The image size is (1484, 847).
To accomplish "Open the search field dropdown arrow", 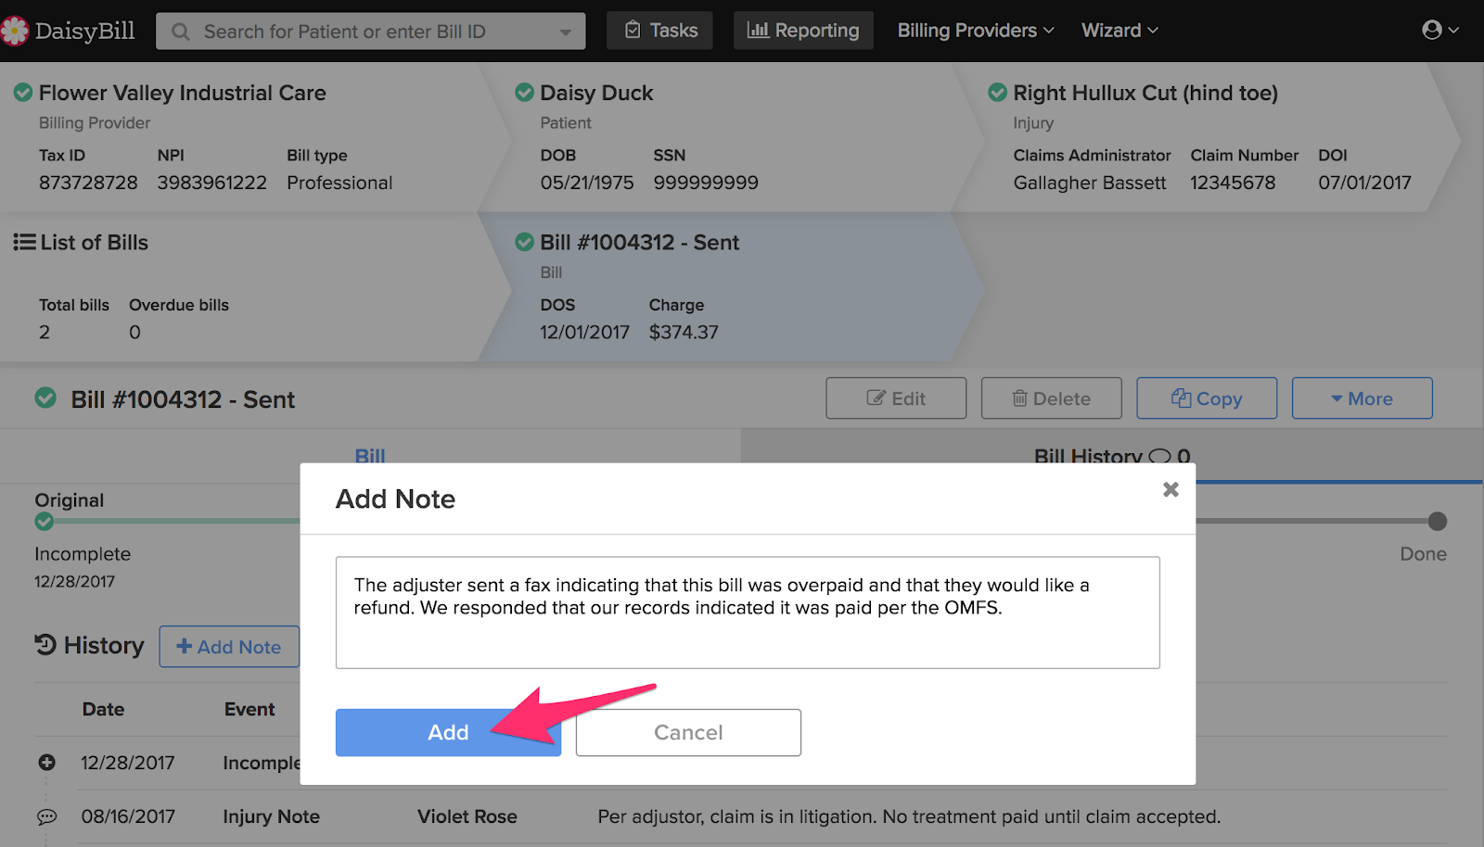I will click(565, 32).
